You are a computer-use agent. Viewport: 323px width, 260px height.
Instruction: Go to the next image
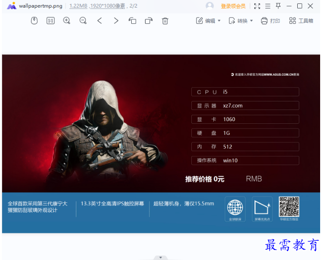(x=116, y=21)
